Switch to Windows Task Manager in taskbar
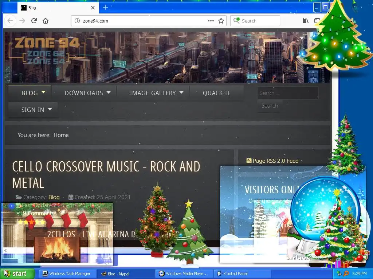 pyautogui.click(x=67, y=274)
